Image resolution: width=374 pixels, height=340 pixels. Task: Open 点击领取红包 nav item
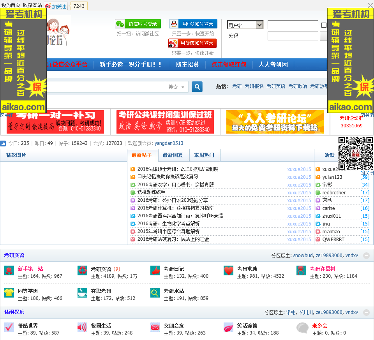[229, 64]
